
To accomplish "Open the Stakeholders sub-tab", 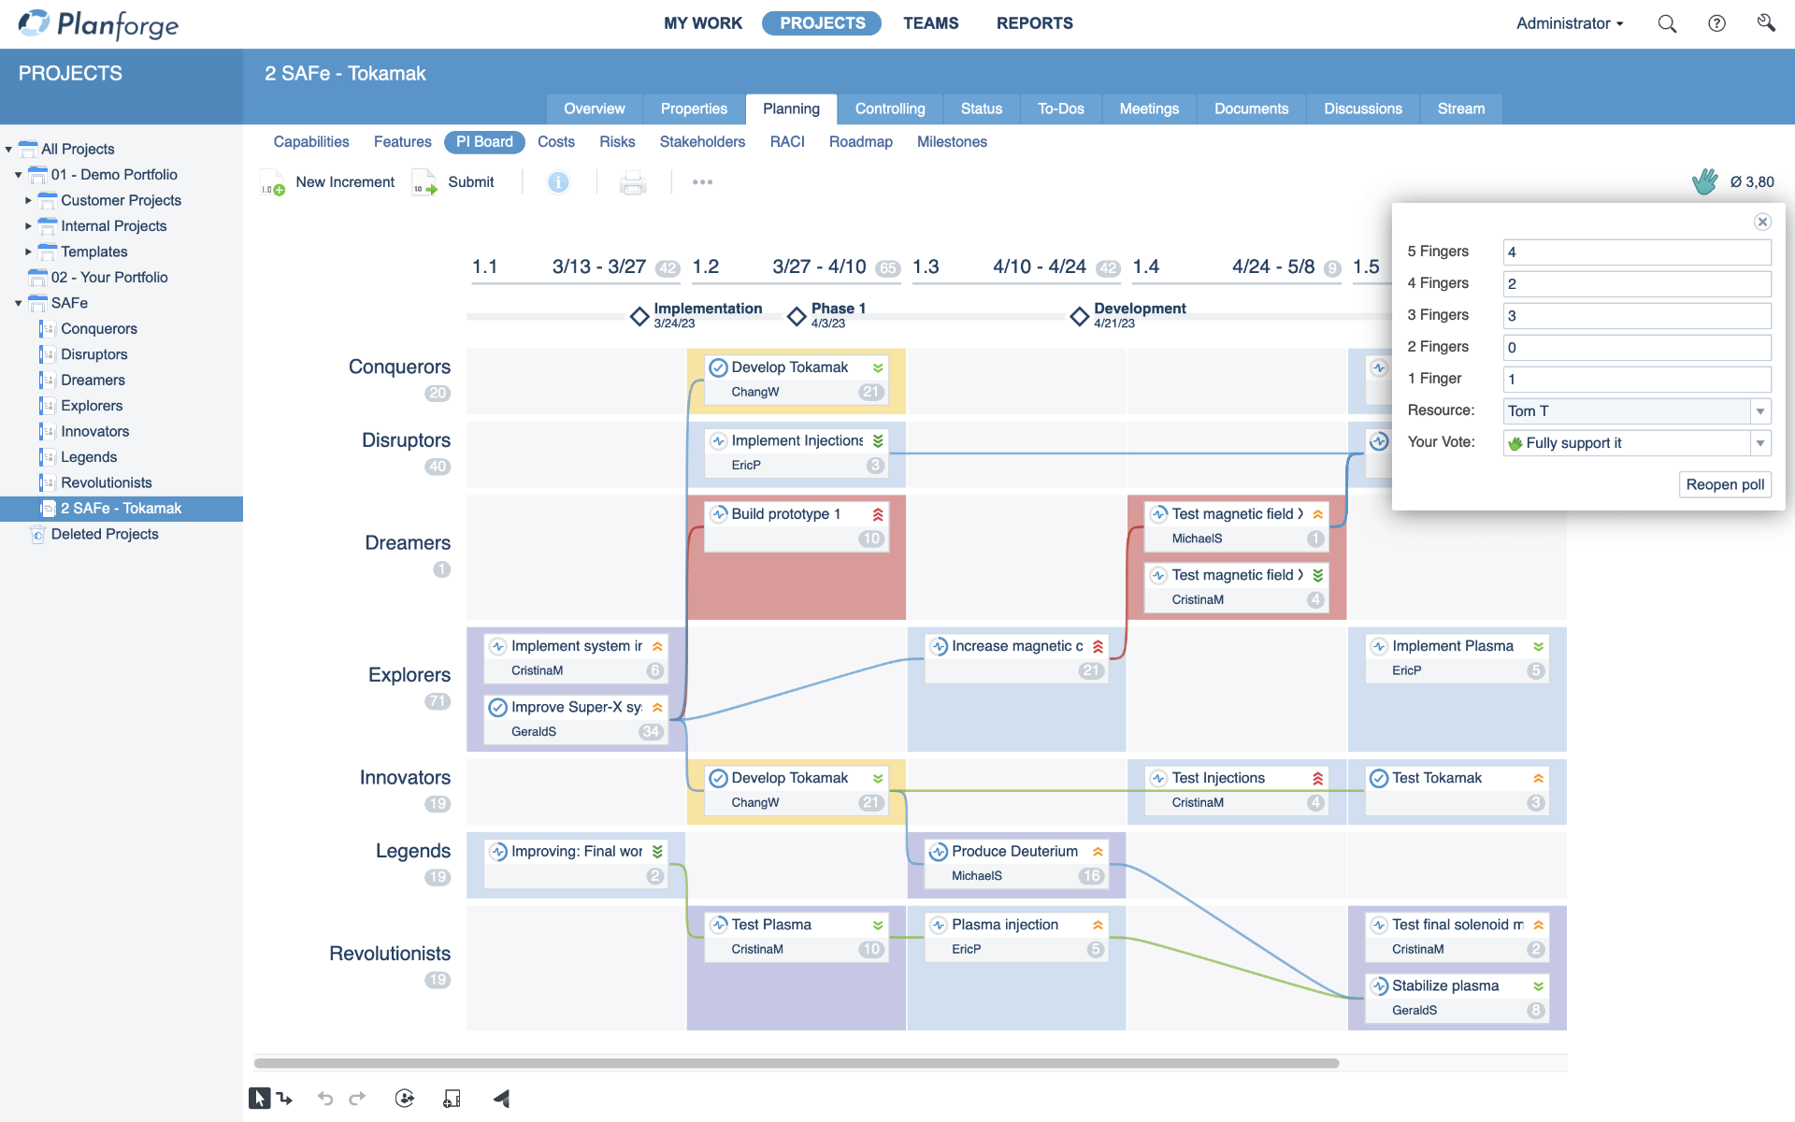I will pos(702,142).
